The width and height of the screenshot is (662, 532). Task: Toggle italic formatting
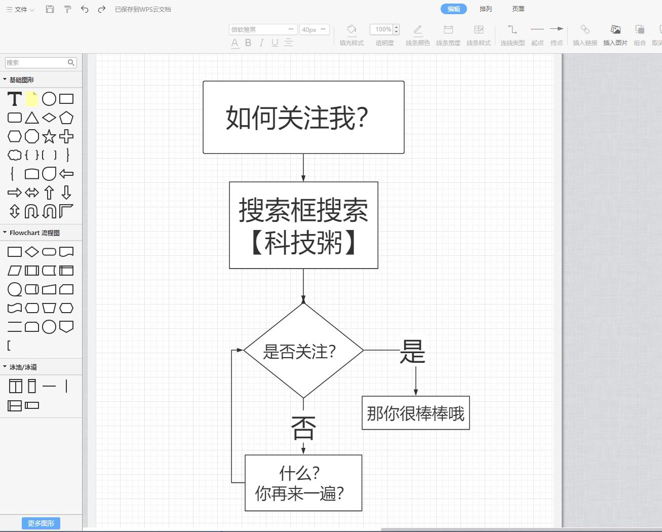coord(261,44)
